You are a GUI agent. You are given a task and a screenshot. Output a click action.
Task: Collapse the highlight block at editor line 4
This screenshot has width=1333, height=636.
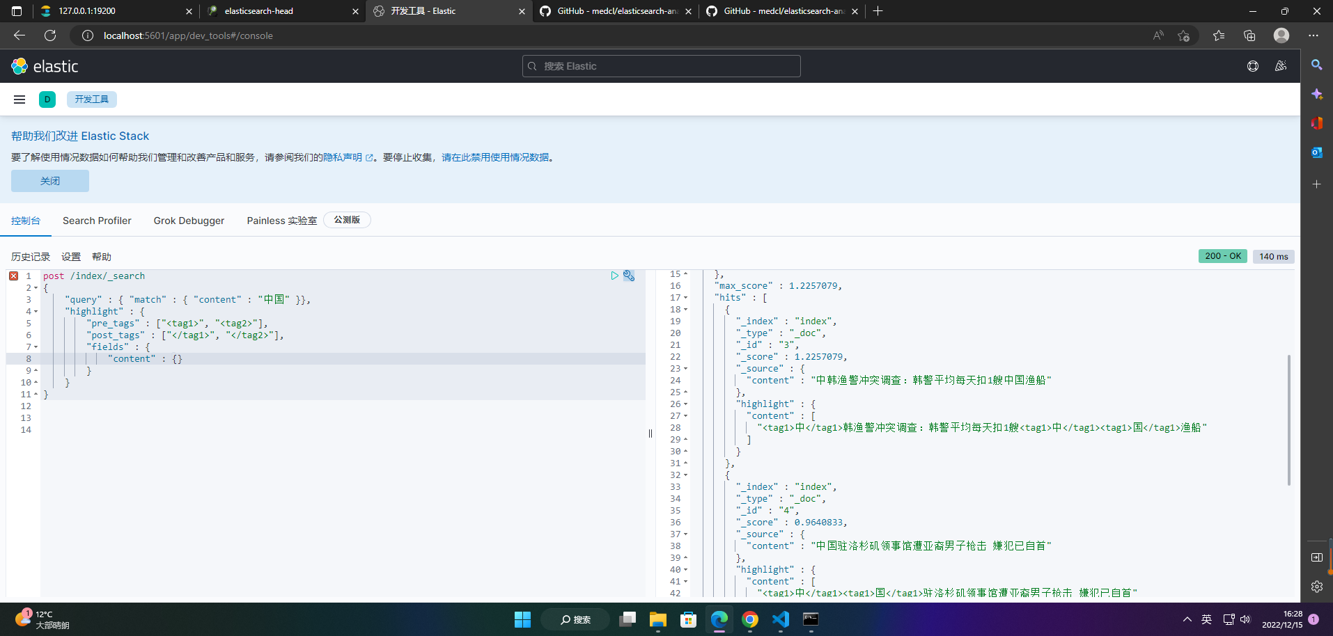[x=36, y=312]
